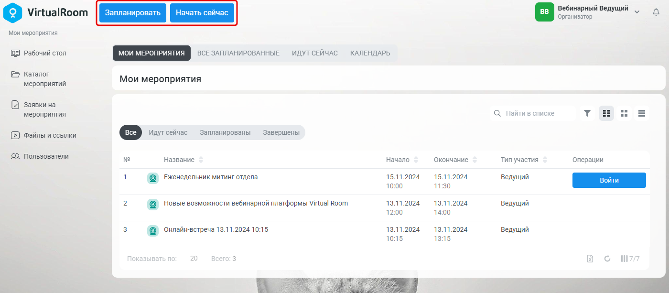Screen dimensions: 669x293
Task: Switch to the ВСЕ ЗАПЛАНИРОВАННЫЕ tab
Action: point(238,53)
